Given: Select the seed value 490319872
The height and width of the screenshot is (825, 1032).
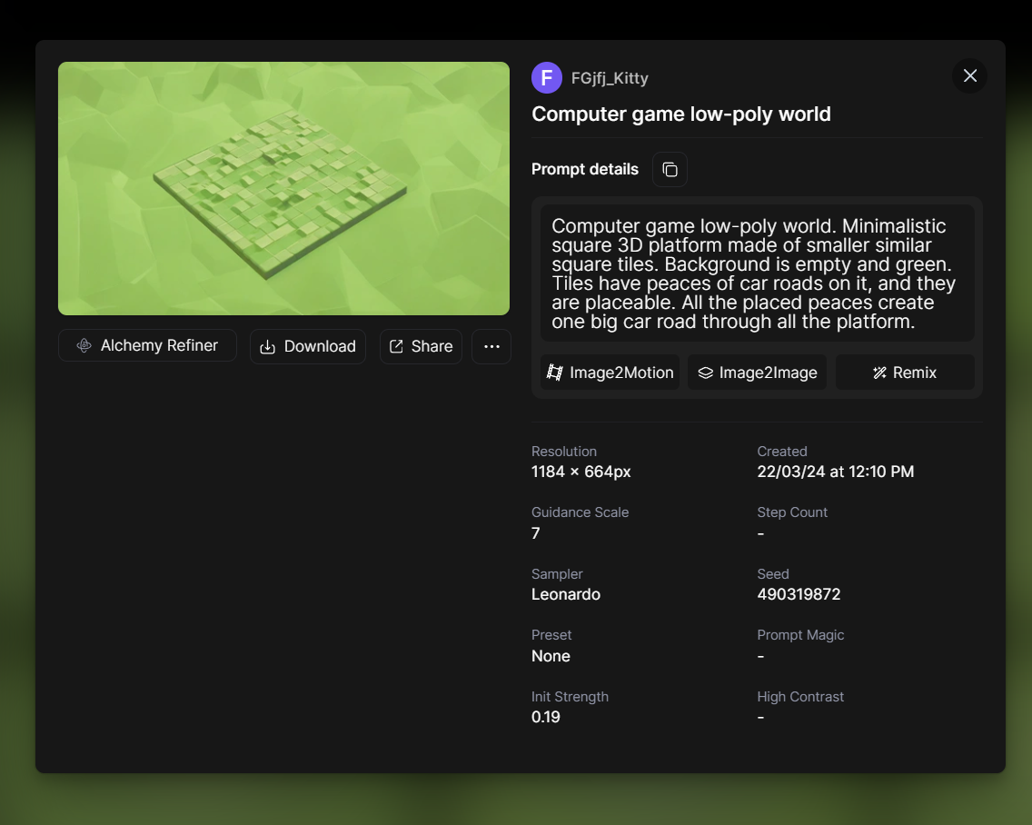Looking at the screenshot, I should point(799,594).
